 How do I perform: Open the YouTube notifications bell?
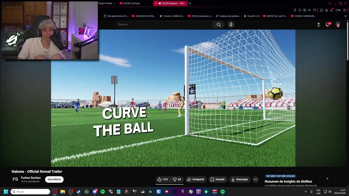(x=327, y=24)
